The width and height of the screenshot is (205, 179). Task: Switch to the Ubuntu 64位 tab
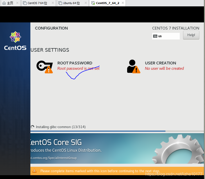point(71,3)
